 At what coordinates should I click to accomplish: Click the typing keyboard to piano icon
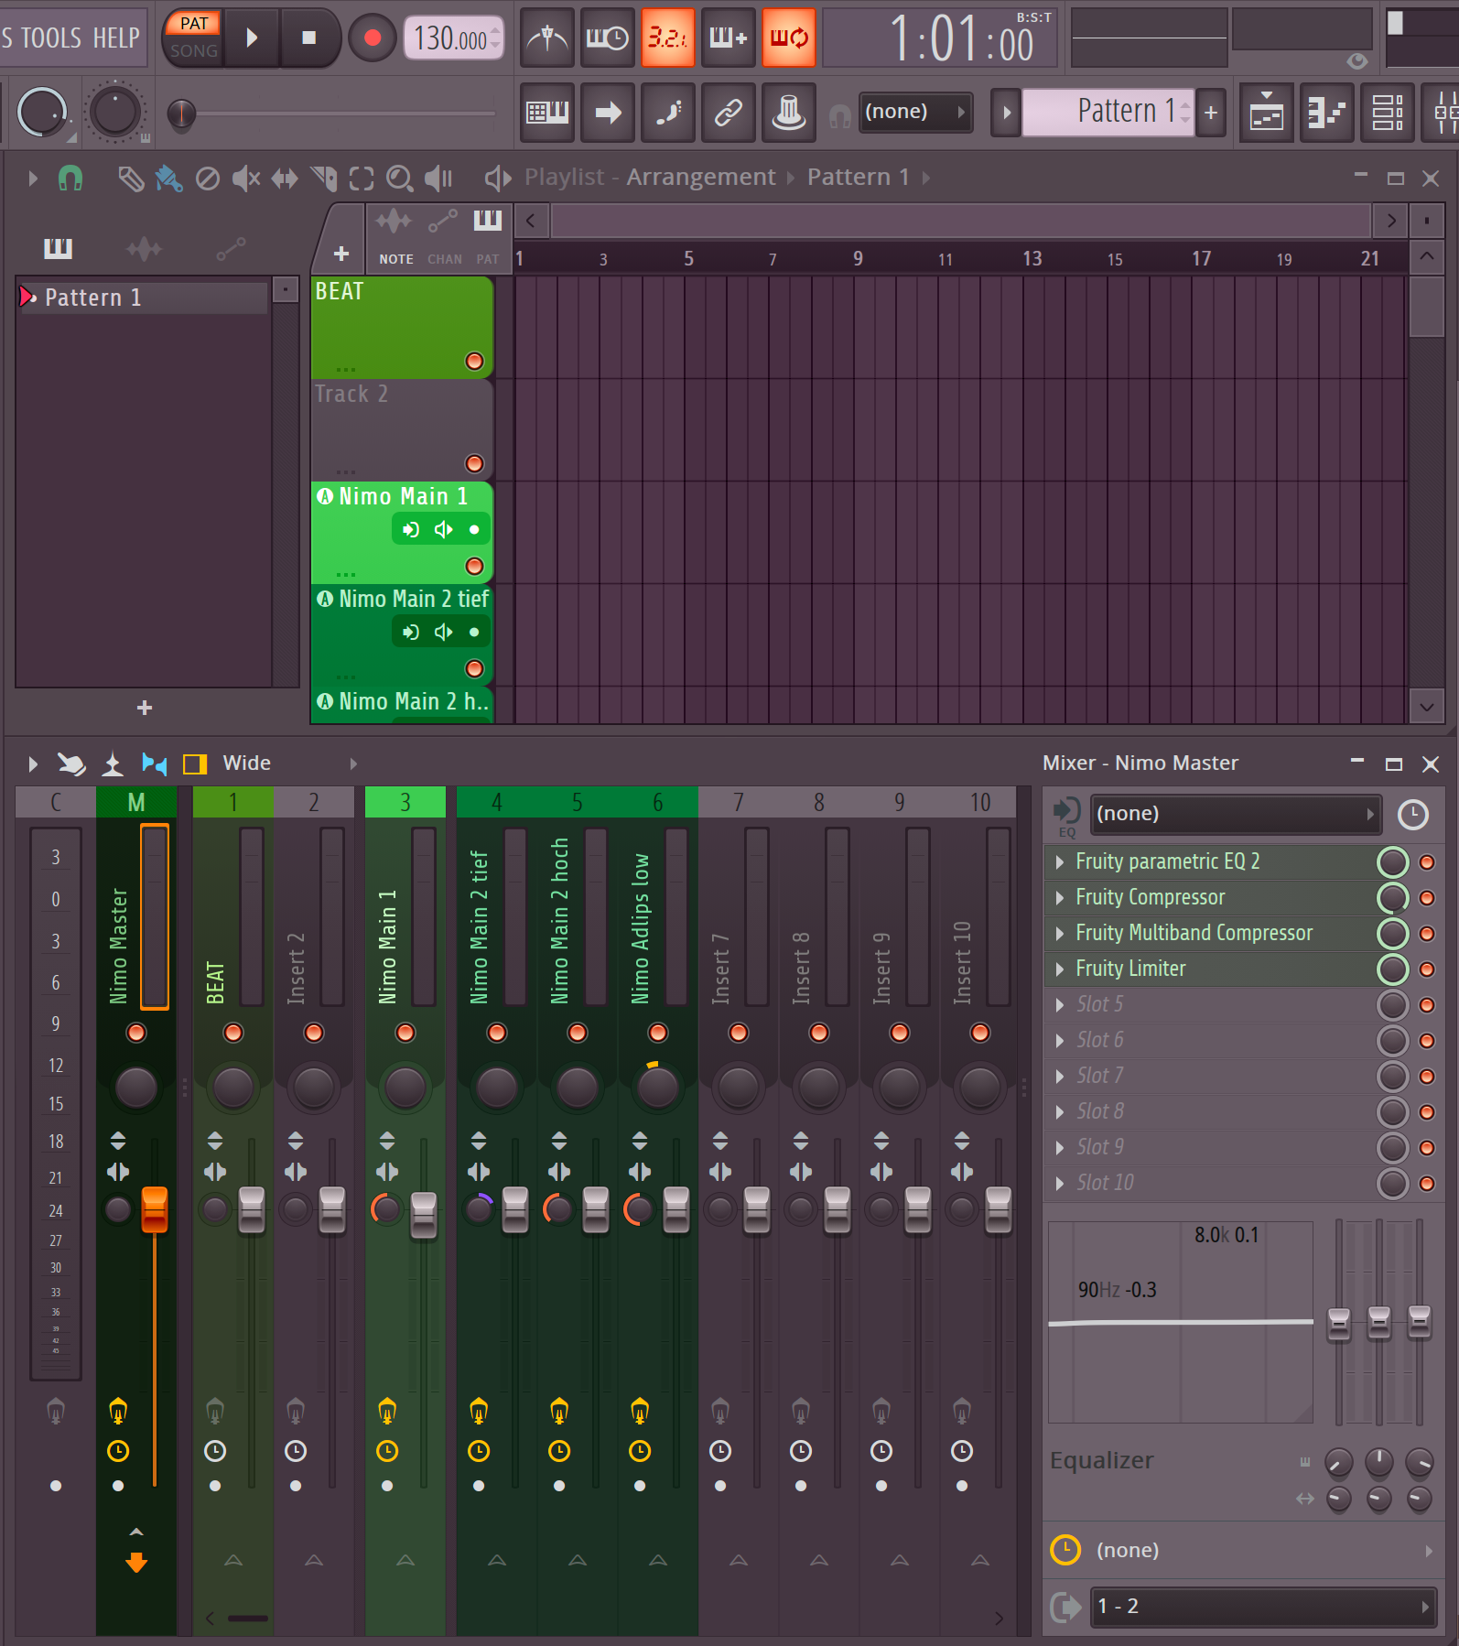coord(547,113)
